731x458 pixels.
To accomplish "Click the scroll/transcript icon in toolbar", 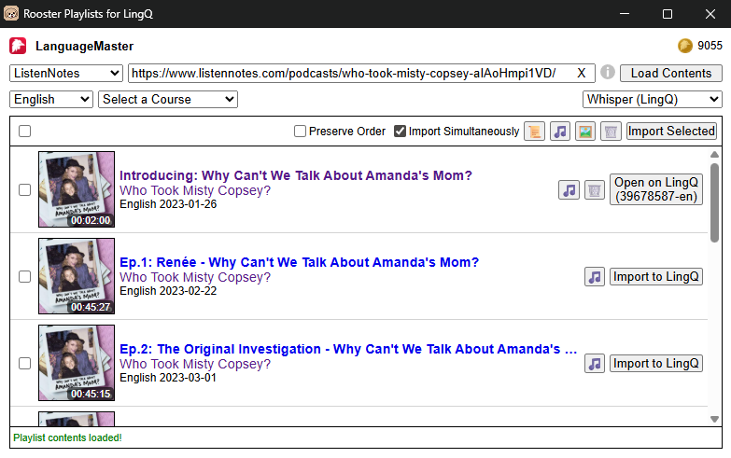I will coord(534,132).
